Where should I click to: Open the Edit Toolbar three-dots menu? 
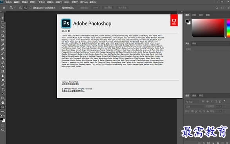click(3, 112)
